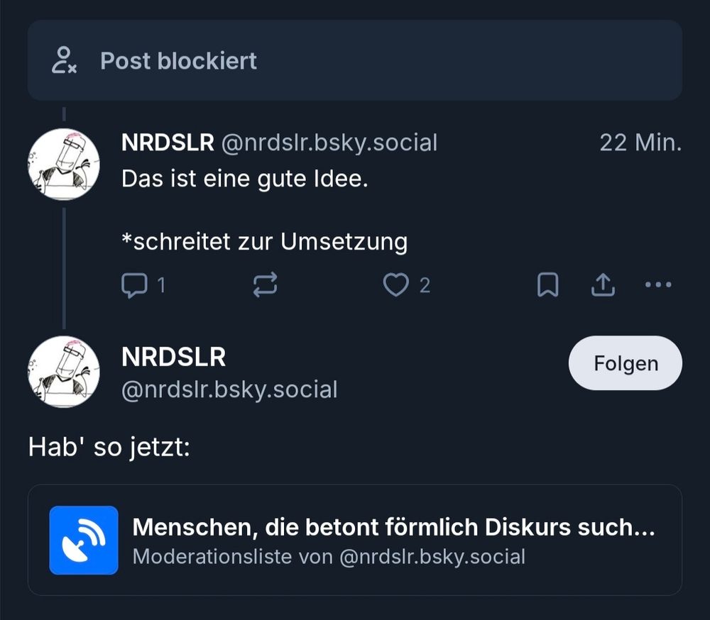The width and height of the screenshot is (710, 620).
Task: Click the reply speech bubble icon
Action: coord(134,285)
